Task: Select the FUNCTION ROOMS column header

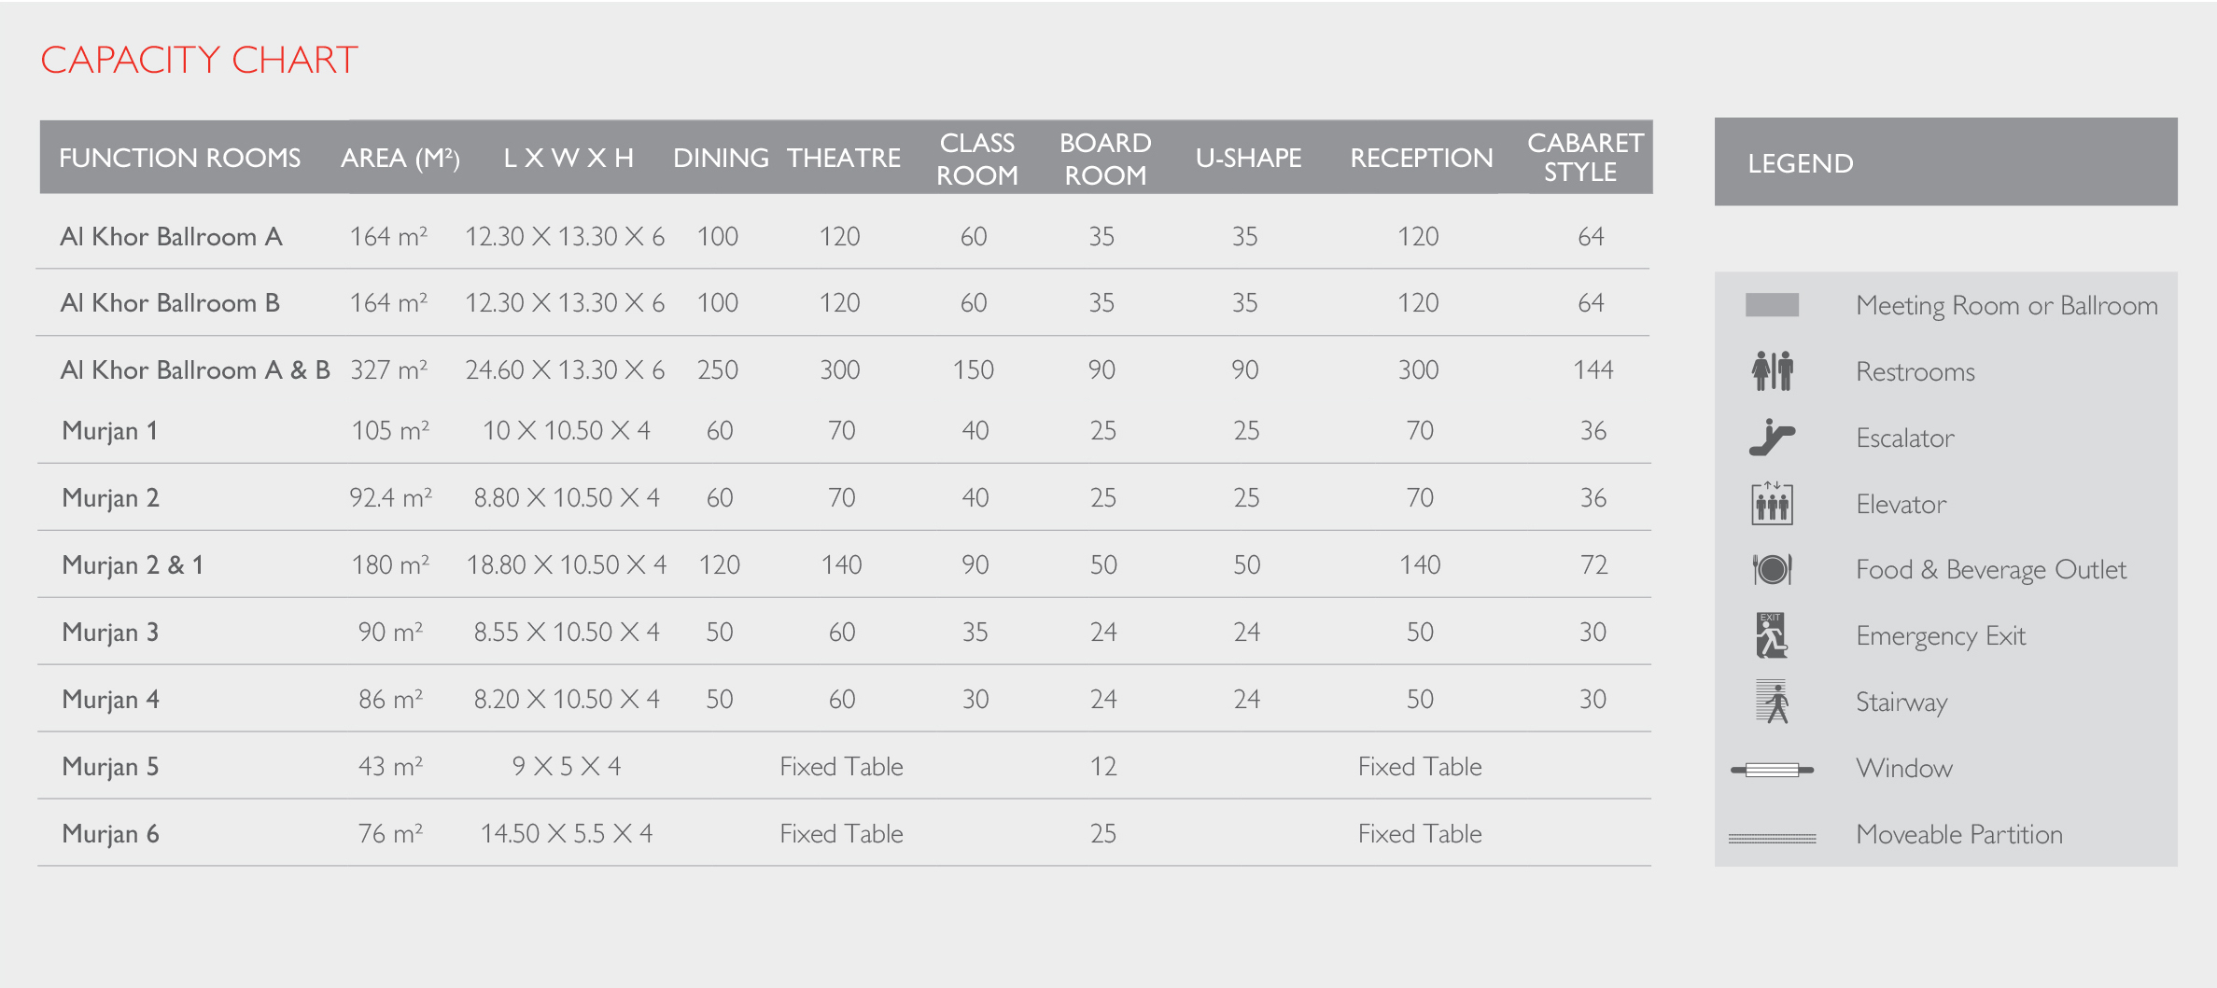Action: (180, 158)
